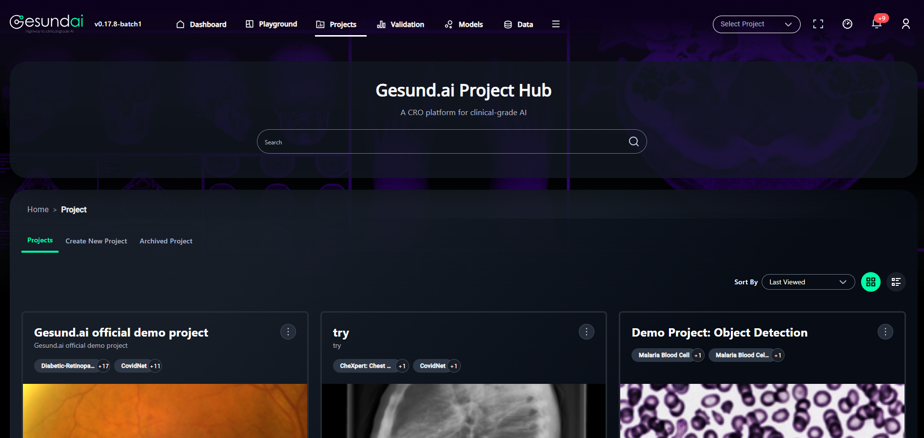The height and width of the screenshot is (438, 924).
Task: Toggle fullscreen mode icon
Action: (818, 24)
